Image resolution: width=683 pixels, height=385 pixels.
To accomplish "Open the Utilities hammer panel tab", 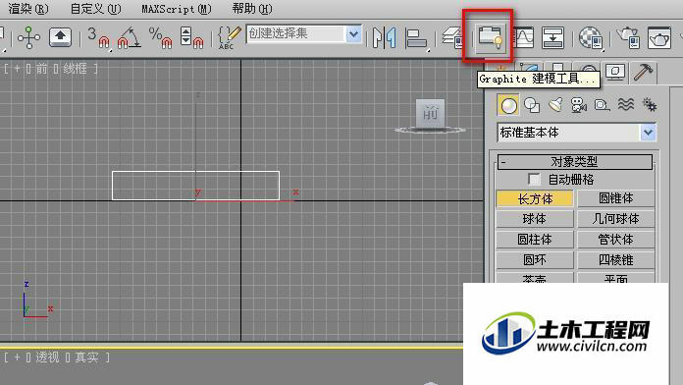I will (x=643, y=73).
